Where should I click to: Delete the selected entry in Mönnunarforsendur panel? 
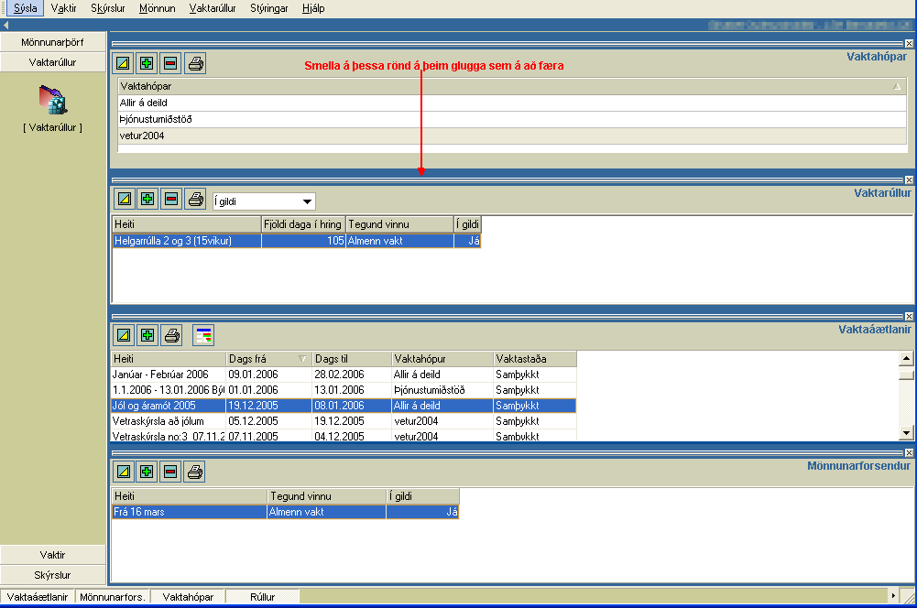pyautogui.click(x=170, y=472)
